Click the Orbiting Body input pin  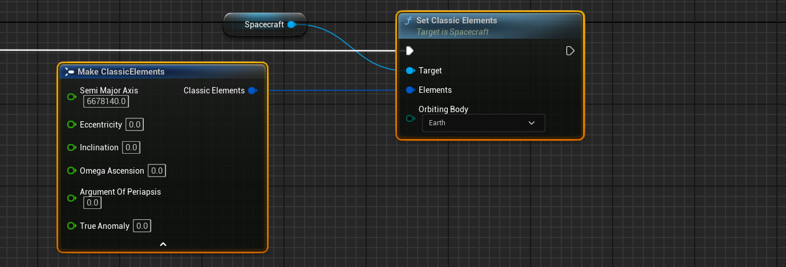click(x=410, y=118)
